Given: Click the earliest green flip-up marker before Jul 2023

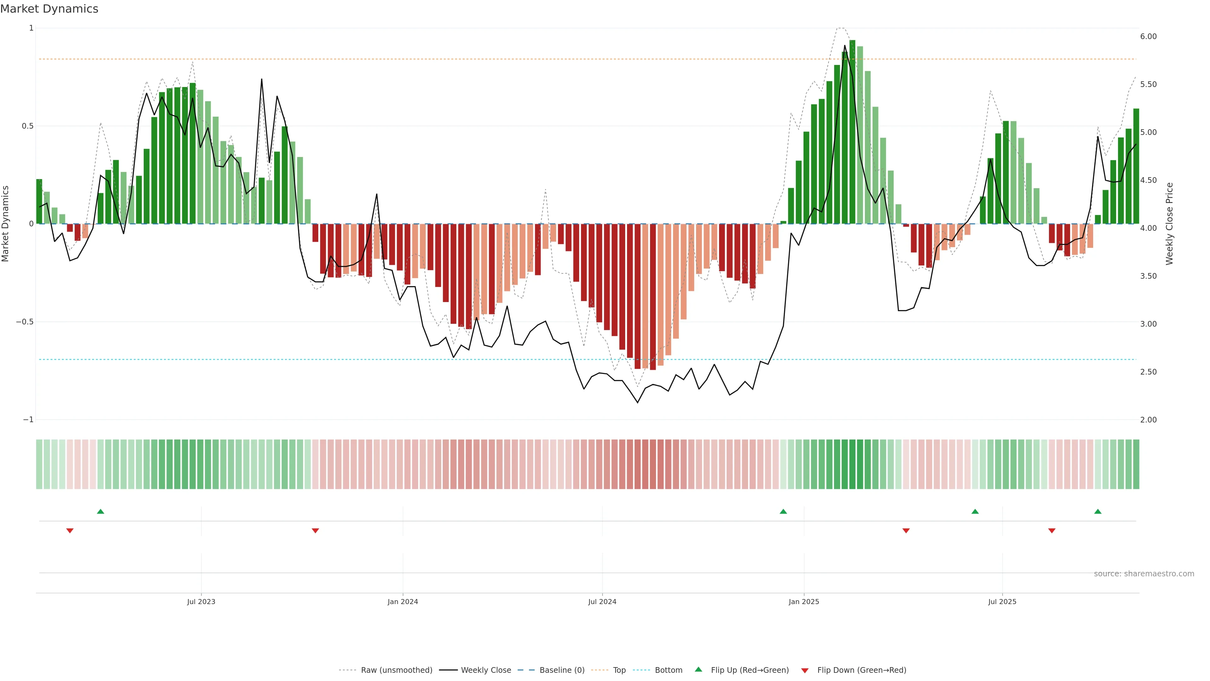Looking at the screenshot, I should 101,511.
